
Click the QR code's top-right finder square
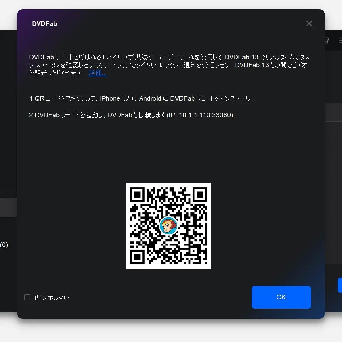point(200,194)
